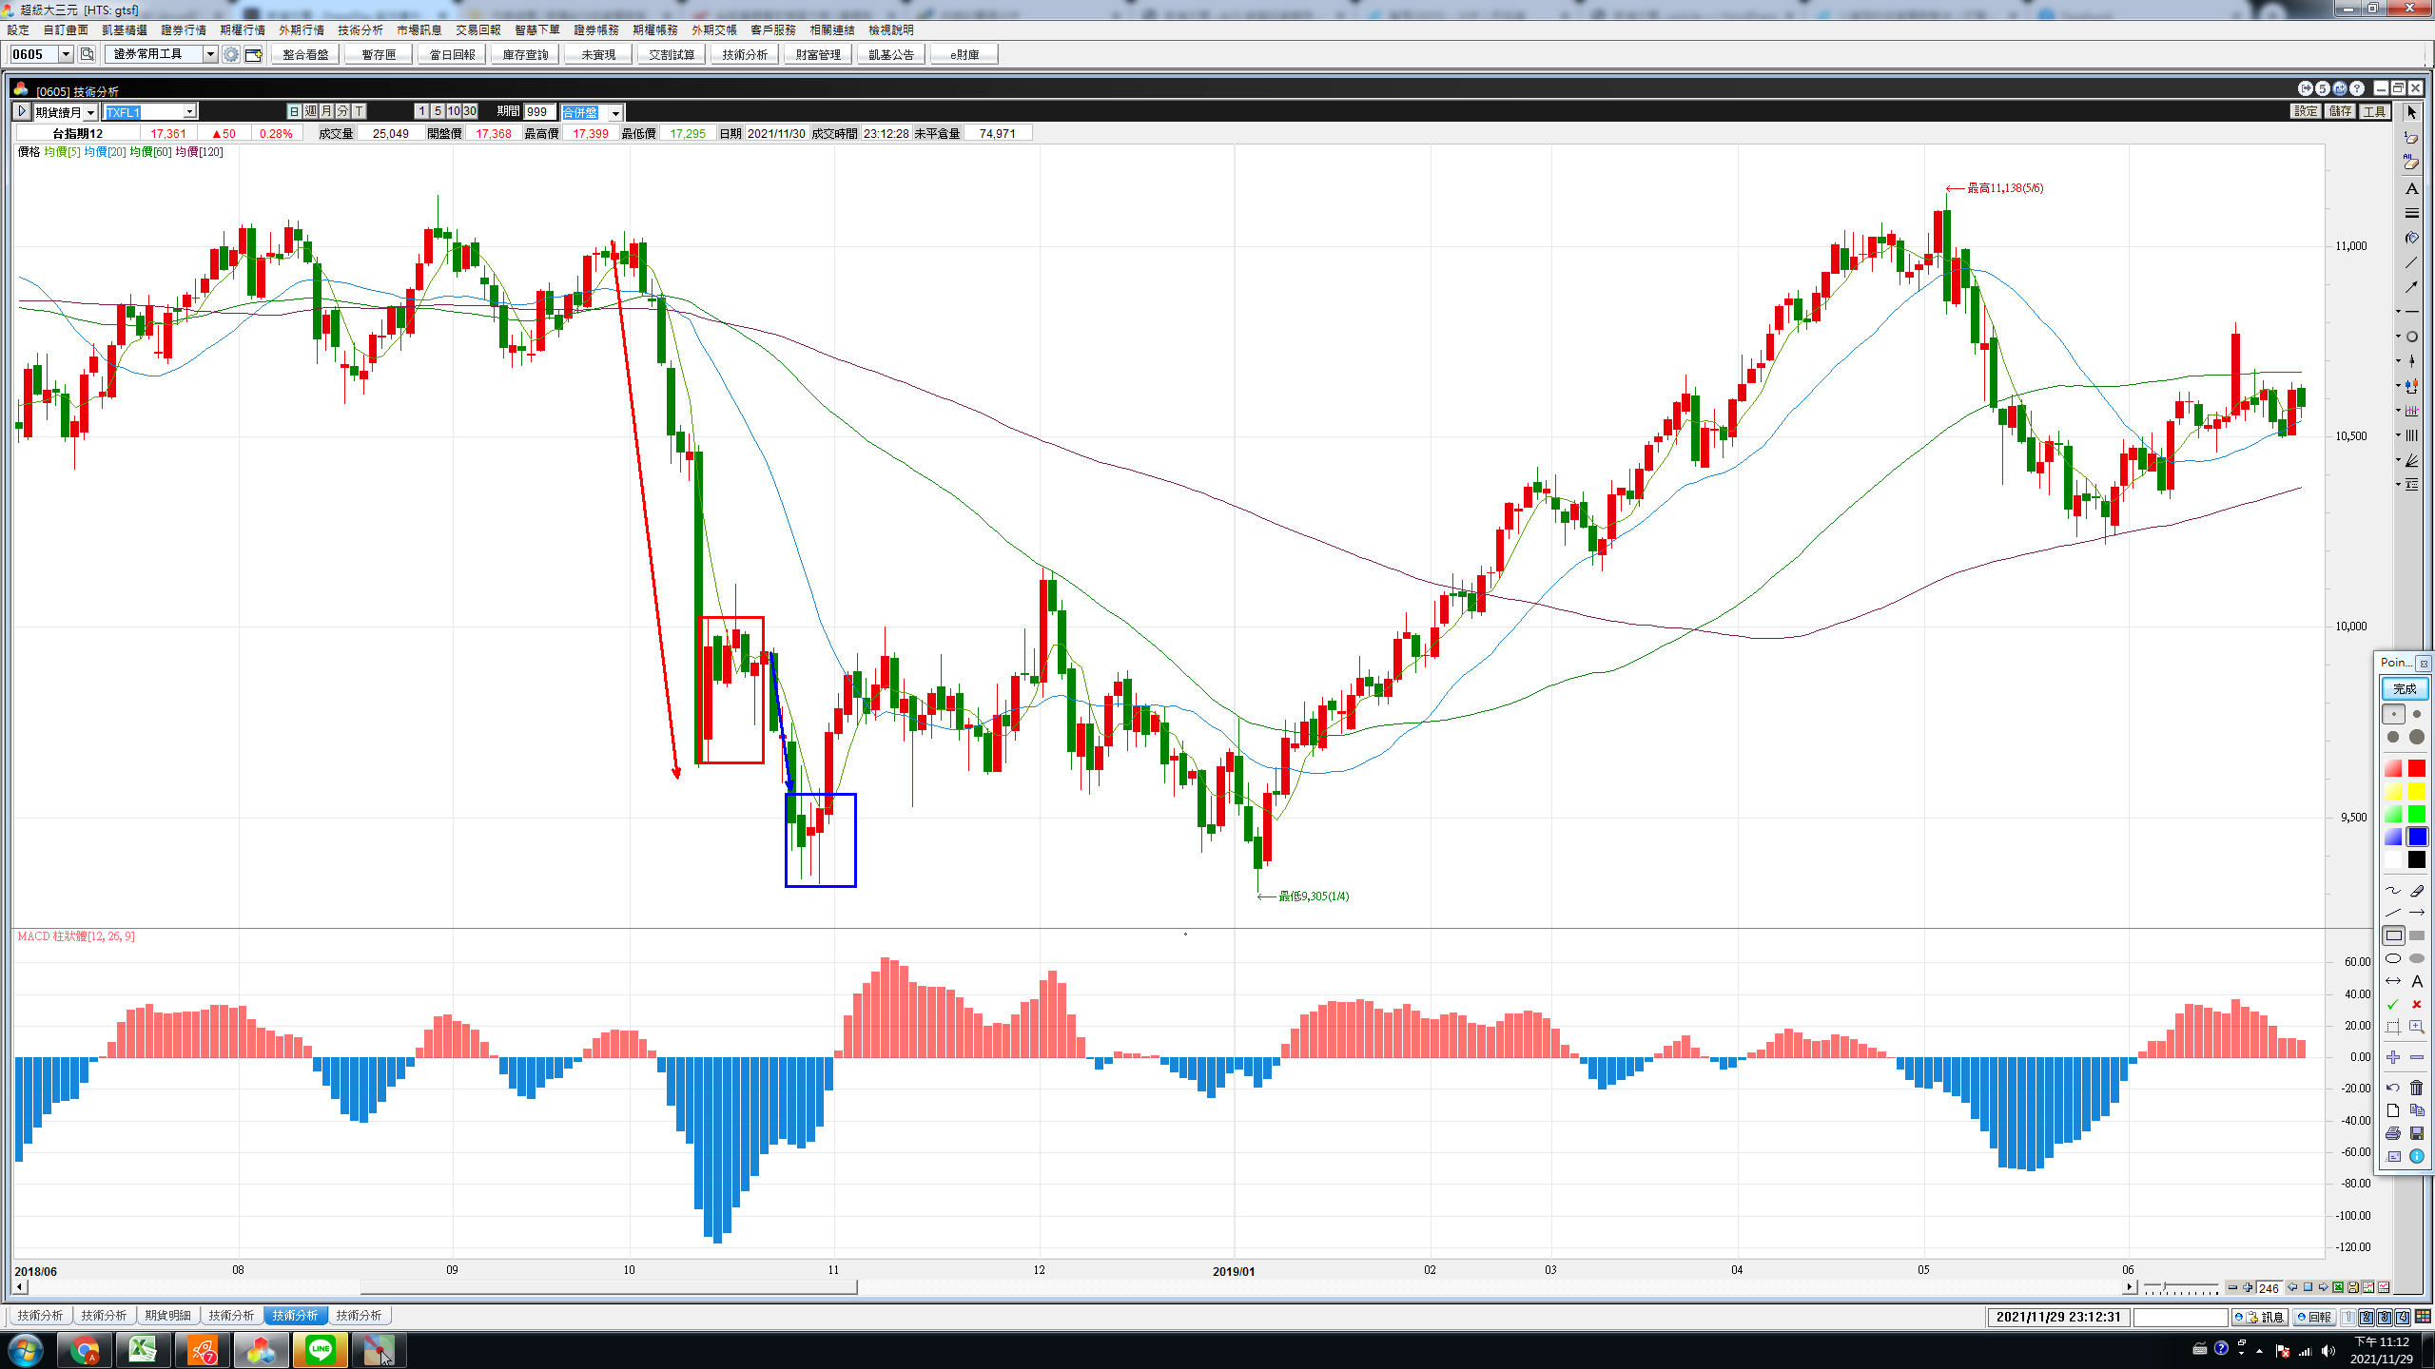
Task: Click the gear settings icon in toolbar
Action: tap(231, 55)
